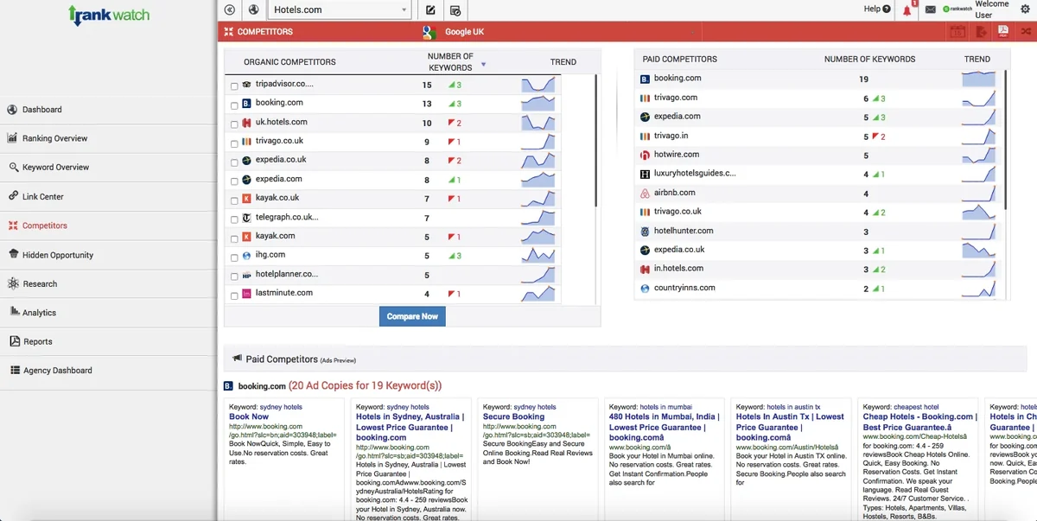The width and height of the screenshot is (1037, 521).
Task: Open Hidden Opportunity in sidebar
Action: point(108,255)
